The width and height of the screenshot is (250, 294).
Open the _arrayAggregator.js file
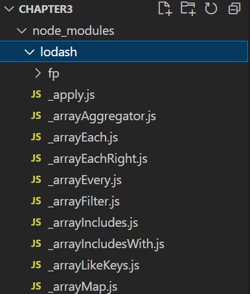click(x=102, y=116)
